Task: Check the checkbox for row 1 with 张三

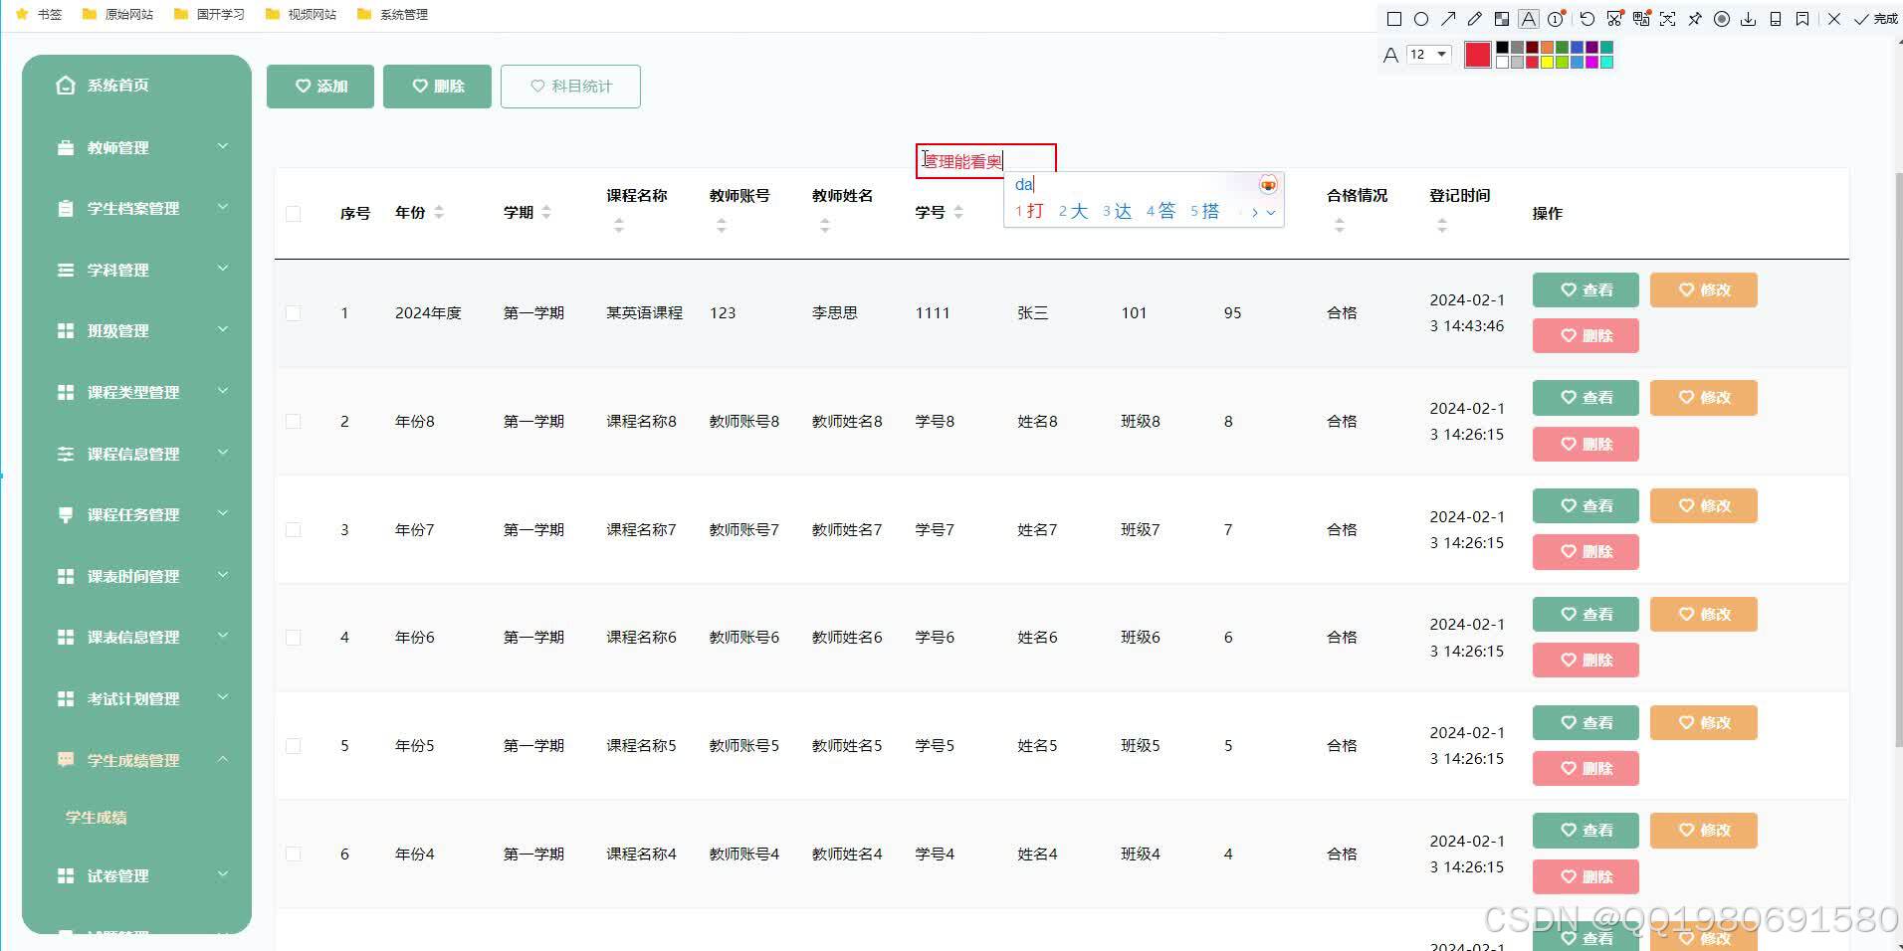Action: click(293, 312)
